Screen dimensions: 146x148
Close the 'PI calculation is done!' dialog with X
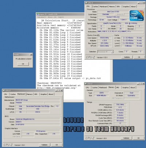pos(31,55)
